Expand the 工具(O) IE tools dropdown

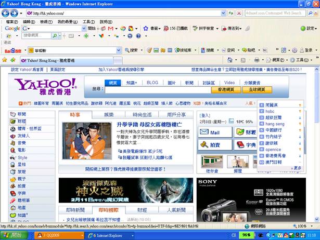tap(311, 60)
